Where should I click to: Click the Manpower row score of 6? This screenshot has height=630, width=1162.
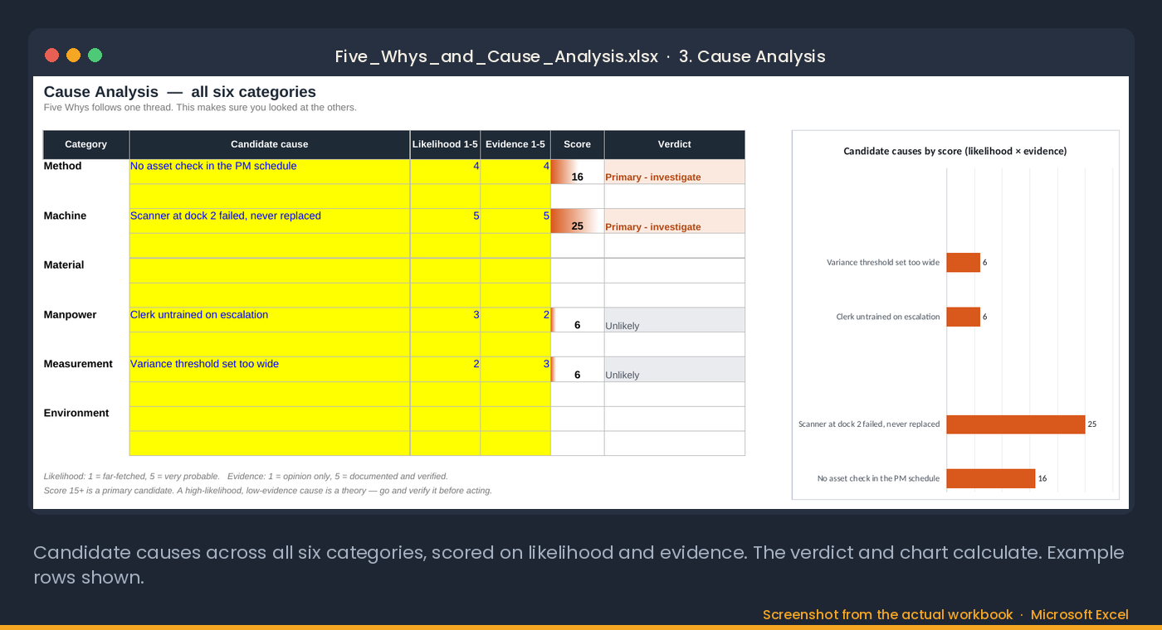(x=577, y=320)
